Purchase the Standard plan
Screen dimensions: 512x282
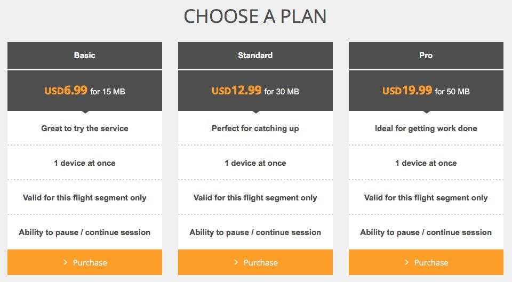click(255, 262)
